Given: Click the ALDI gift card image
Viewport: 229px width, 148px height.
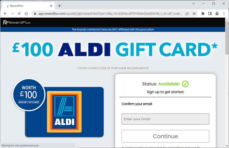Looking at the screenshot, I should tap(64, 112).
